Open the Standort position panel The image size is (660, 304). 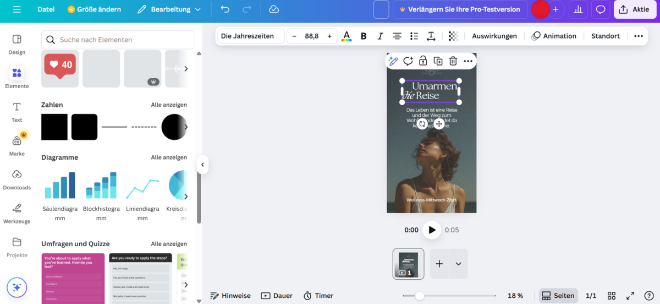click(606, 36)
